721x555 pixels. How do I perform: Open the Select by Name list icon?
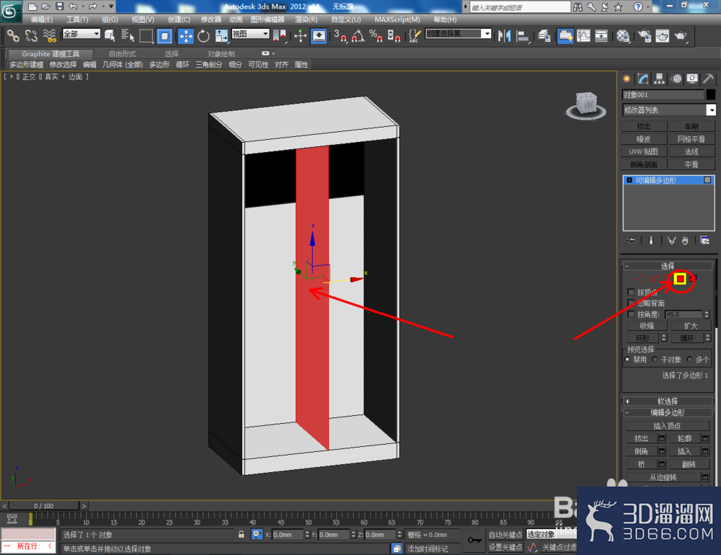pyautogui.click(x=128, y=35)
